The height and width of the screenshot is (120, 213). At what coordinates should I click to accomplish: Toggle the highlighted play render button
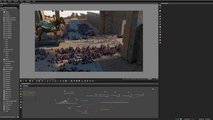point(39,81)
